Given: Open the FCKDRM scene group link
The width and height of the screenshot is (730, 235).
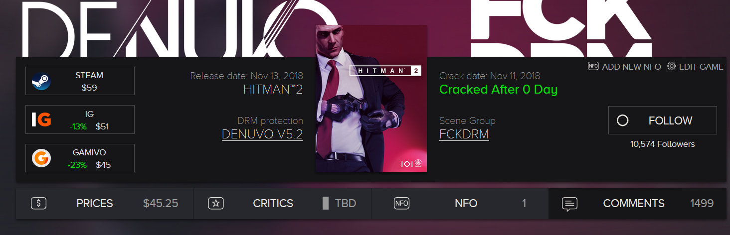Looking at the screenshot, I should coord(464,134).
